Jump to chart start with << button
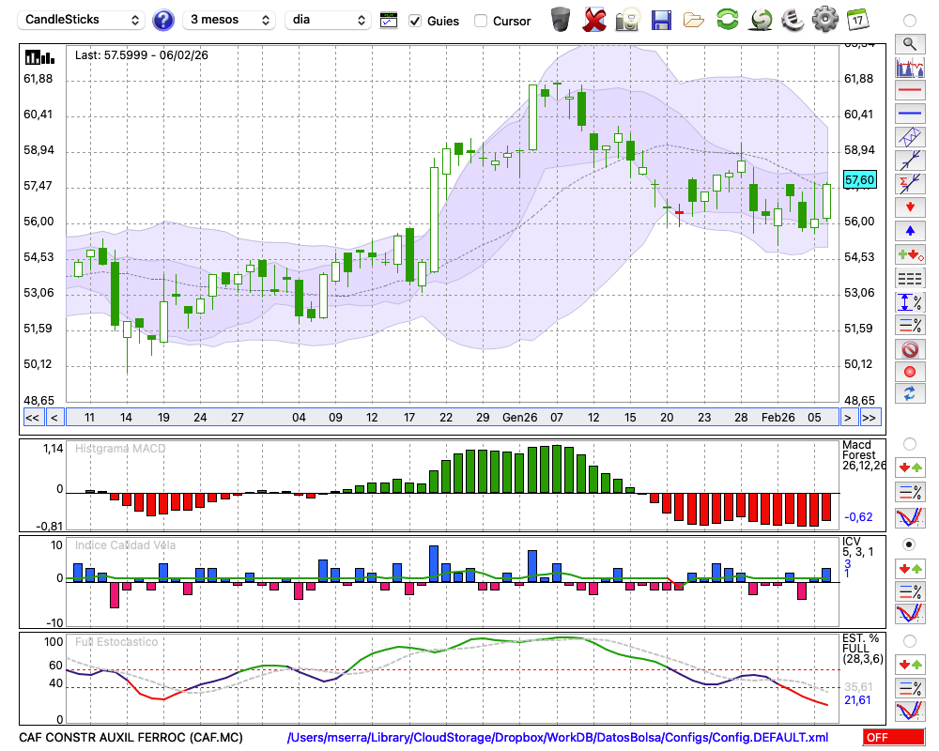The height and width of the screenshot is (751, 939). coord(32,418)
